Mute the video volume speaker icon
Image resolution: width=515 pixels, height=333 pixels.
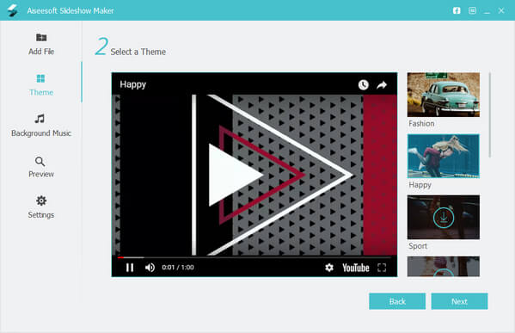pyautogui.click(x=150, y=268)
